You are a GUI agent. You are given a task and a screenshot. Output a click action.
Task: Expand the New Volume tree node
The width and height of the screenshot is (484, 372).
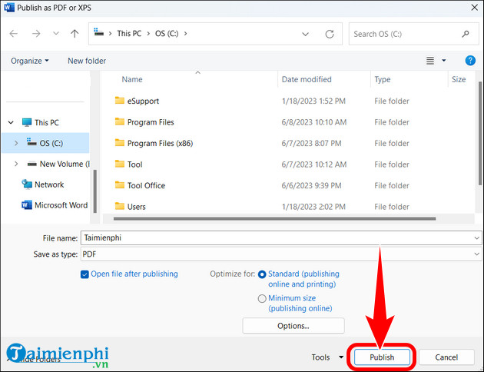[x=16, y=164]
